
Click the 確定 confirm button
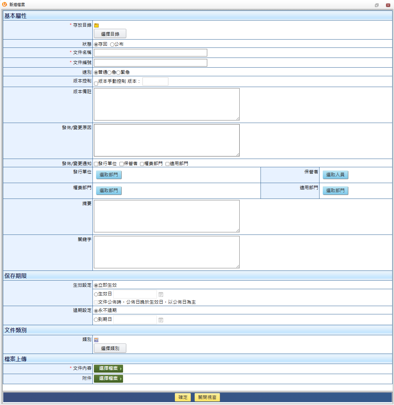(183, 397)
